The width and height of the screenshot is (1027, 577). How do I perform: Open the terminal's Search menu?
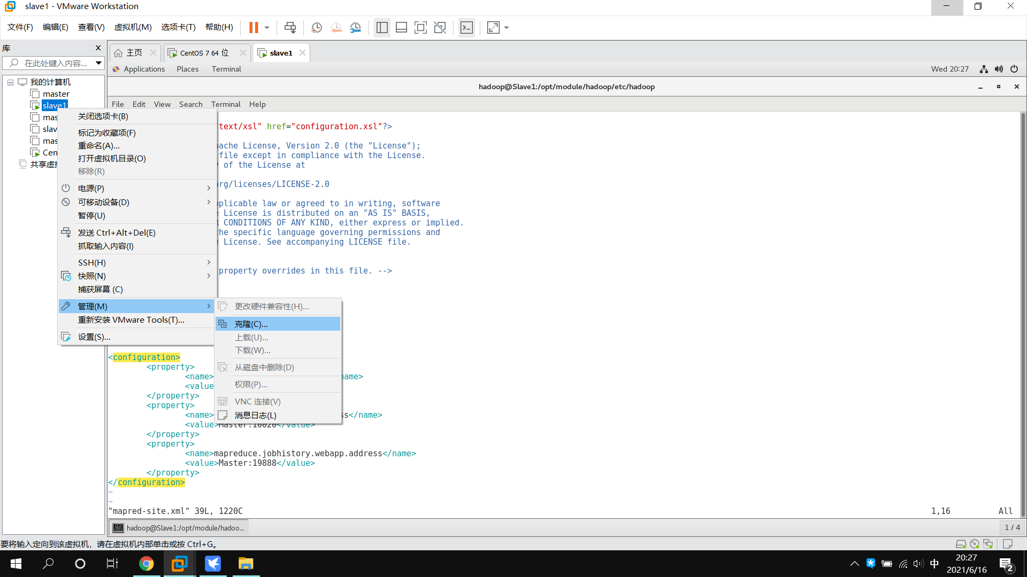(191, 104)
